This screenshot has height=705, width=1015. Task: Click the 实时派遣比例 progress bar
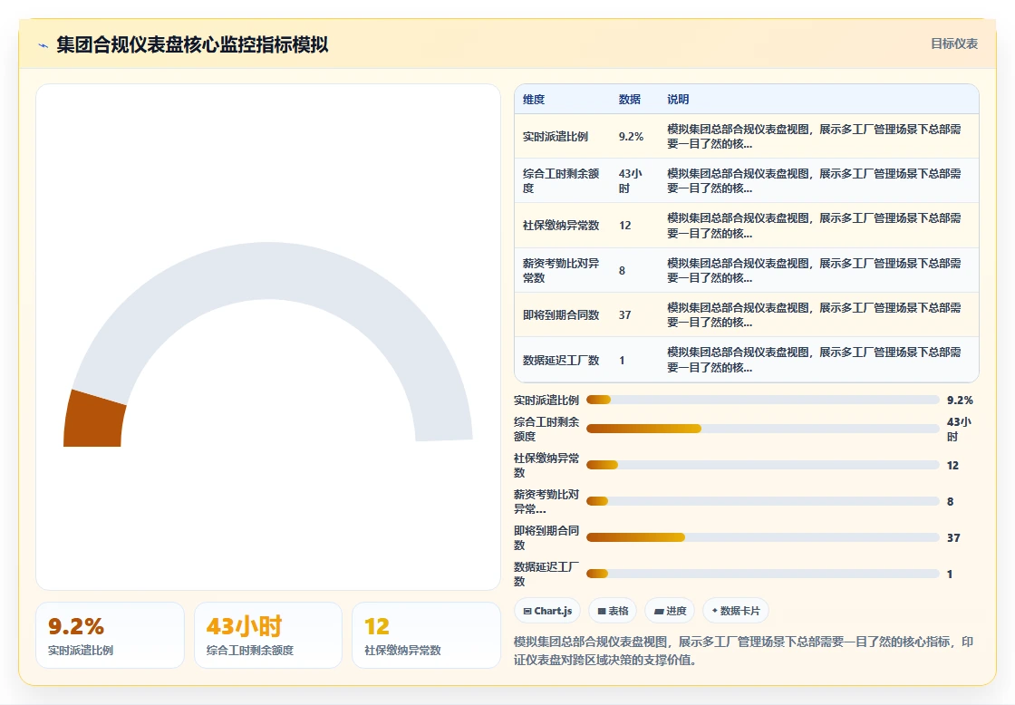point(762,400)
